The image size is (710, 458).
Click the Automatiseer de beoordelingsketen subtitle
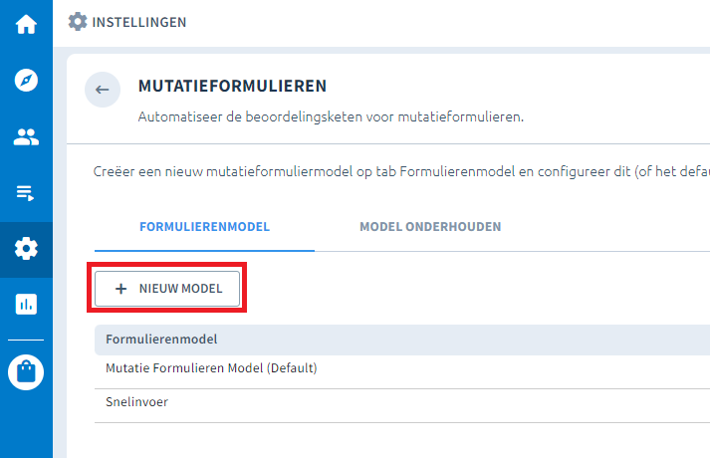tap(331, 117)
